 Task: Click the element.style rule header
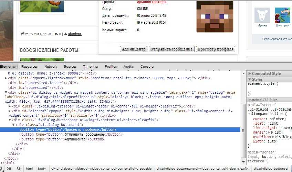263,83
